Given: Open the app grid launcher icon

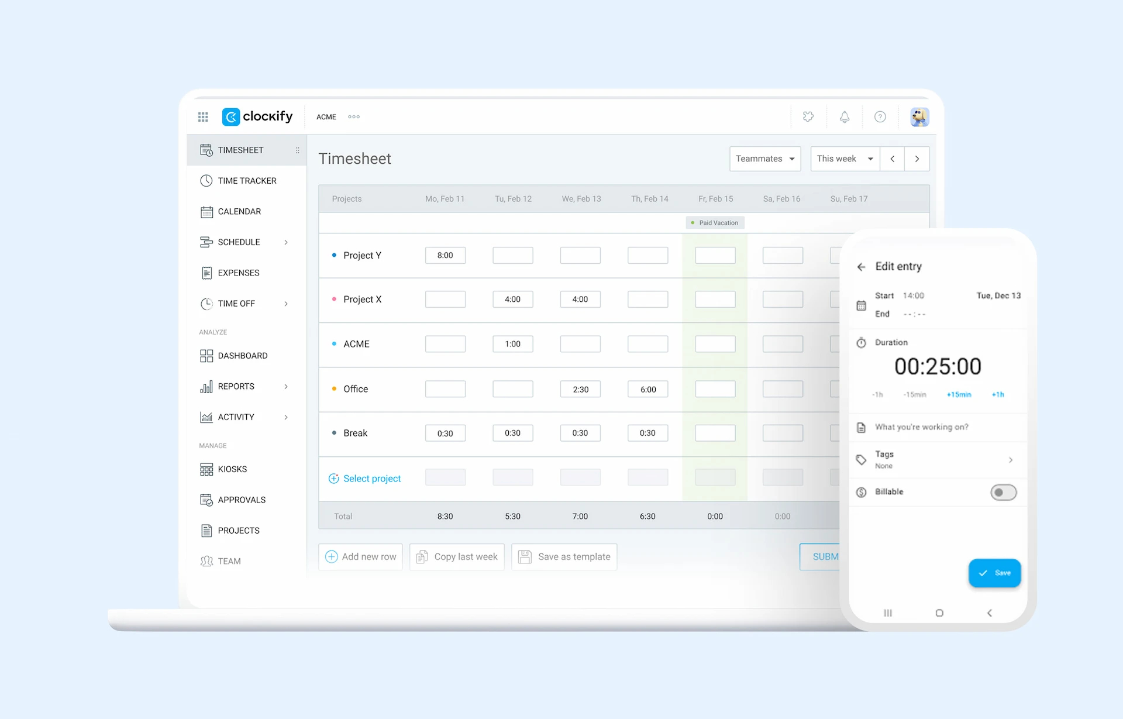Looking at the screenshot, I should pos(203,117).
